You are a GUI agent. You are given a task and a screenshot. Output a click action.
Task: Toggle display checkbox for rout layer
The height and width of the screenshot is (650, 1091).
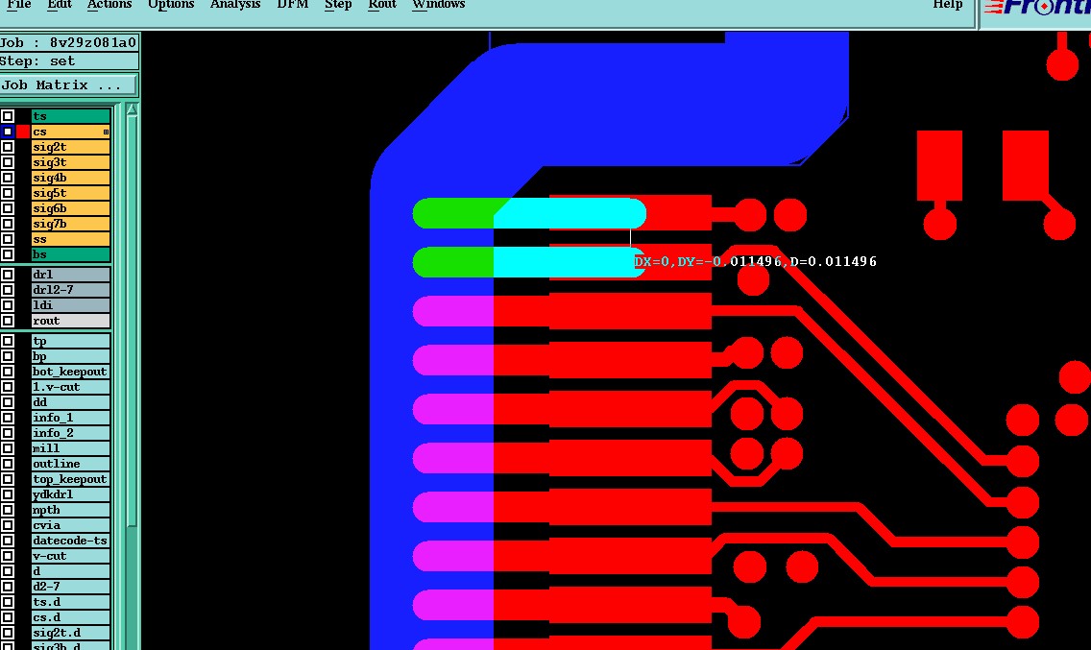(x=8, y=321)
